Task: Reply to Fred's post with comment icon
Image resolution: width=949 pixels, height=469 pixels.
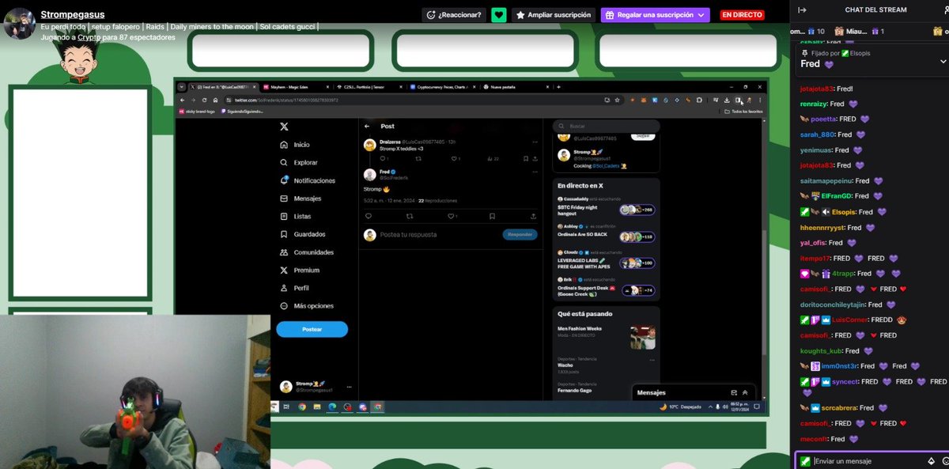Action: point(369,216)
